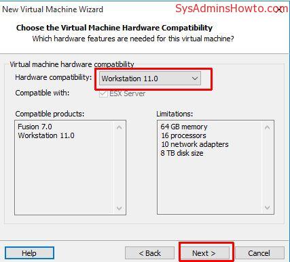The height and width of the screenshot is (262, 290).
Task: Select Fusion 7.0 in Compatible products
Action: [x=35, y=127]
